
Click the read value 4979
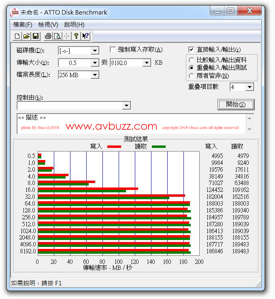click(x=243, y=156)
